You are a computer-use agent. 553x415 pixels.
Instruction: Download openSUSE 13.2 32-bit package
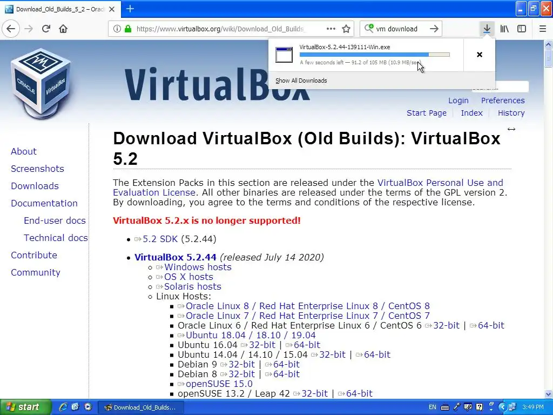click(315, 393)
